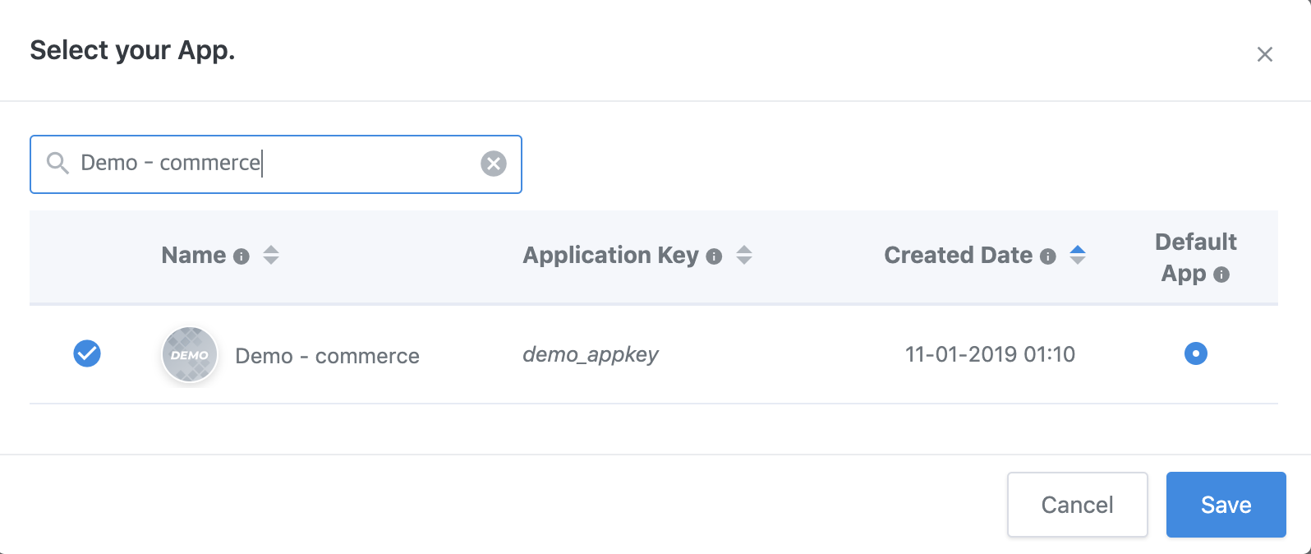Click the Default App info icon
Screen dimensions: 1311x554
pos(1221,275)
